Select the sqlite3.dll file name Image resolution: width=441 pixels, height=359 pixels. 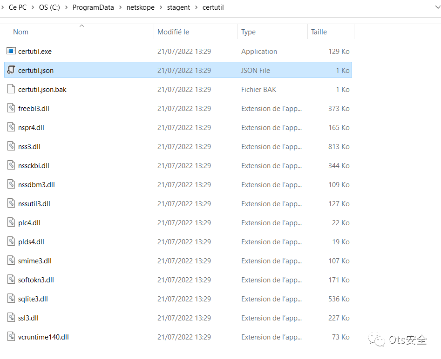pyautogui.click(x=33, y=299)
